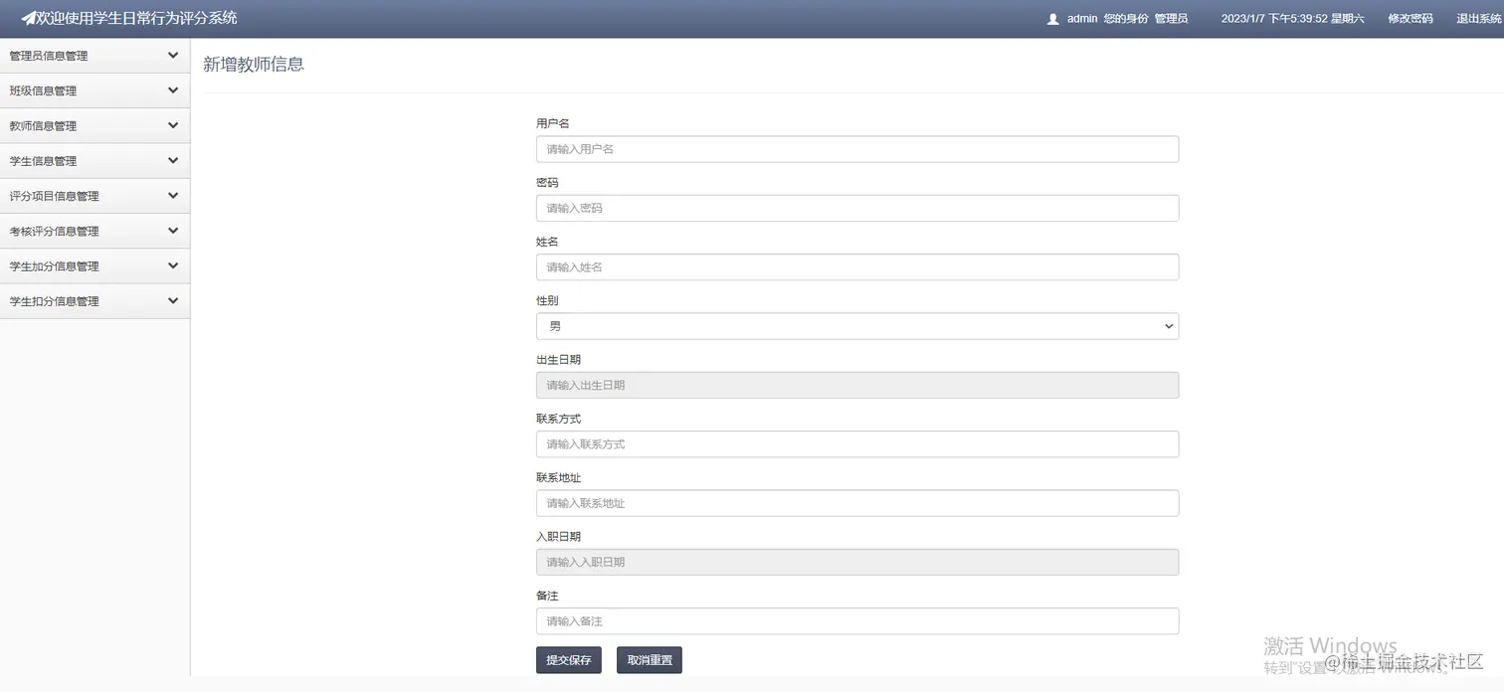Expand 学生信息管理 chevron

(173, 160)
